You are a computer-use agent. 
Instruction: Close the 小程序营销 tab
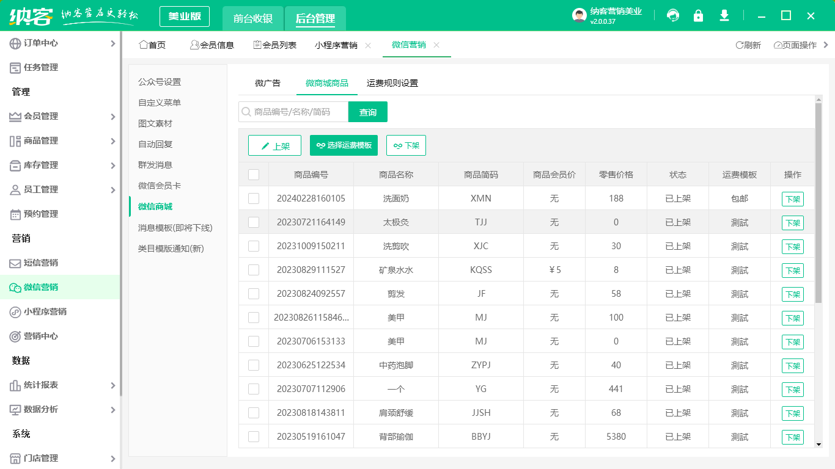click(368, 45)
